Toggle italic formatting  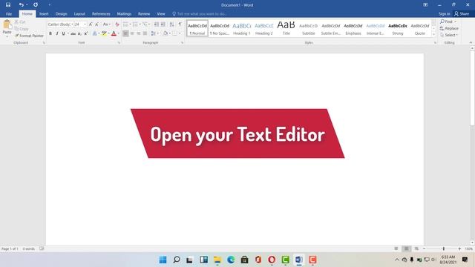click(57, 33)
